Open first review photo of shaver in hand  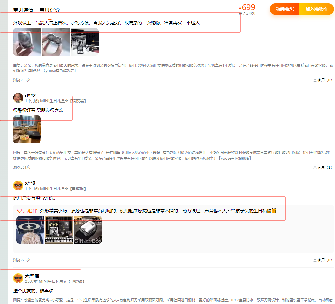[x=27, y=42]
